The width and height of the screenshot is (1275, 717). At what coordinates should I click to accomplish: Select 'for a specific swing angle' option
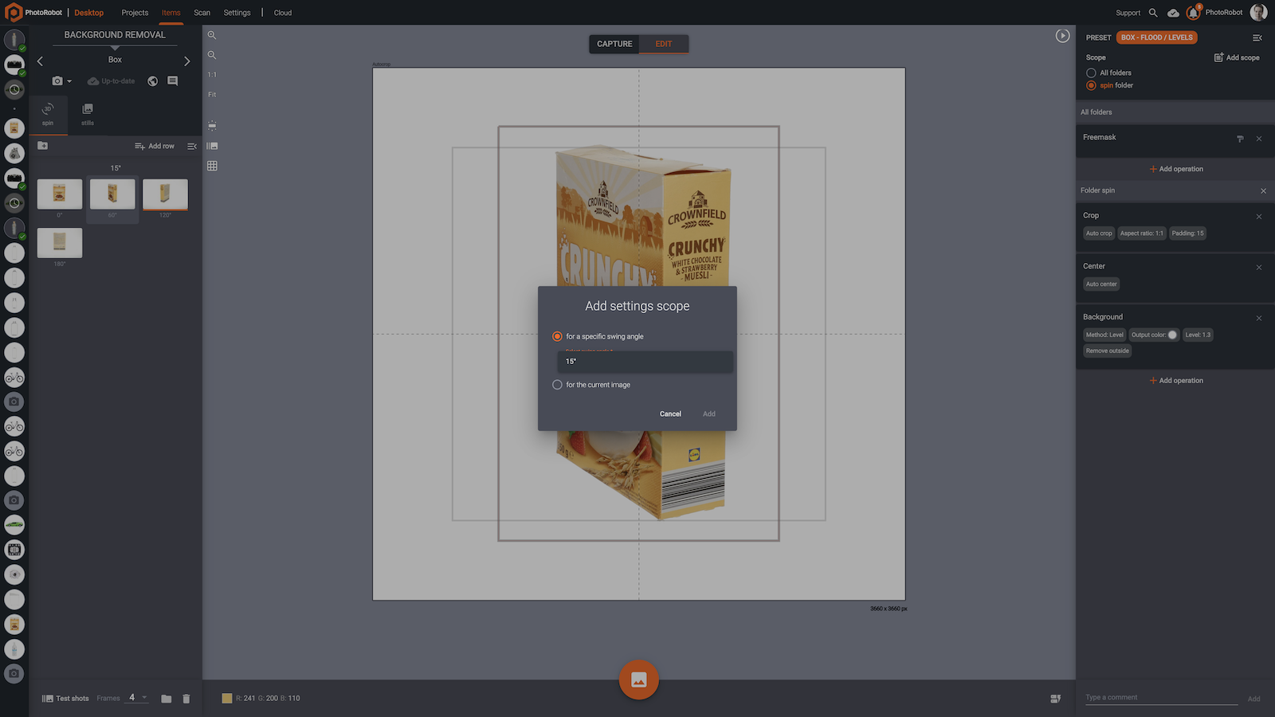[x=557, y=336]
